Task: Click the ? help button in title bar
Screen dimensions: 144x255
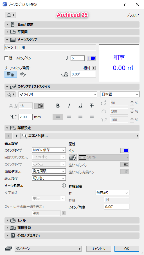Action: click(125, 5)
